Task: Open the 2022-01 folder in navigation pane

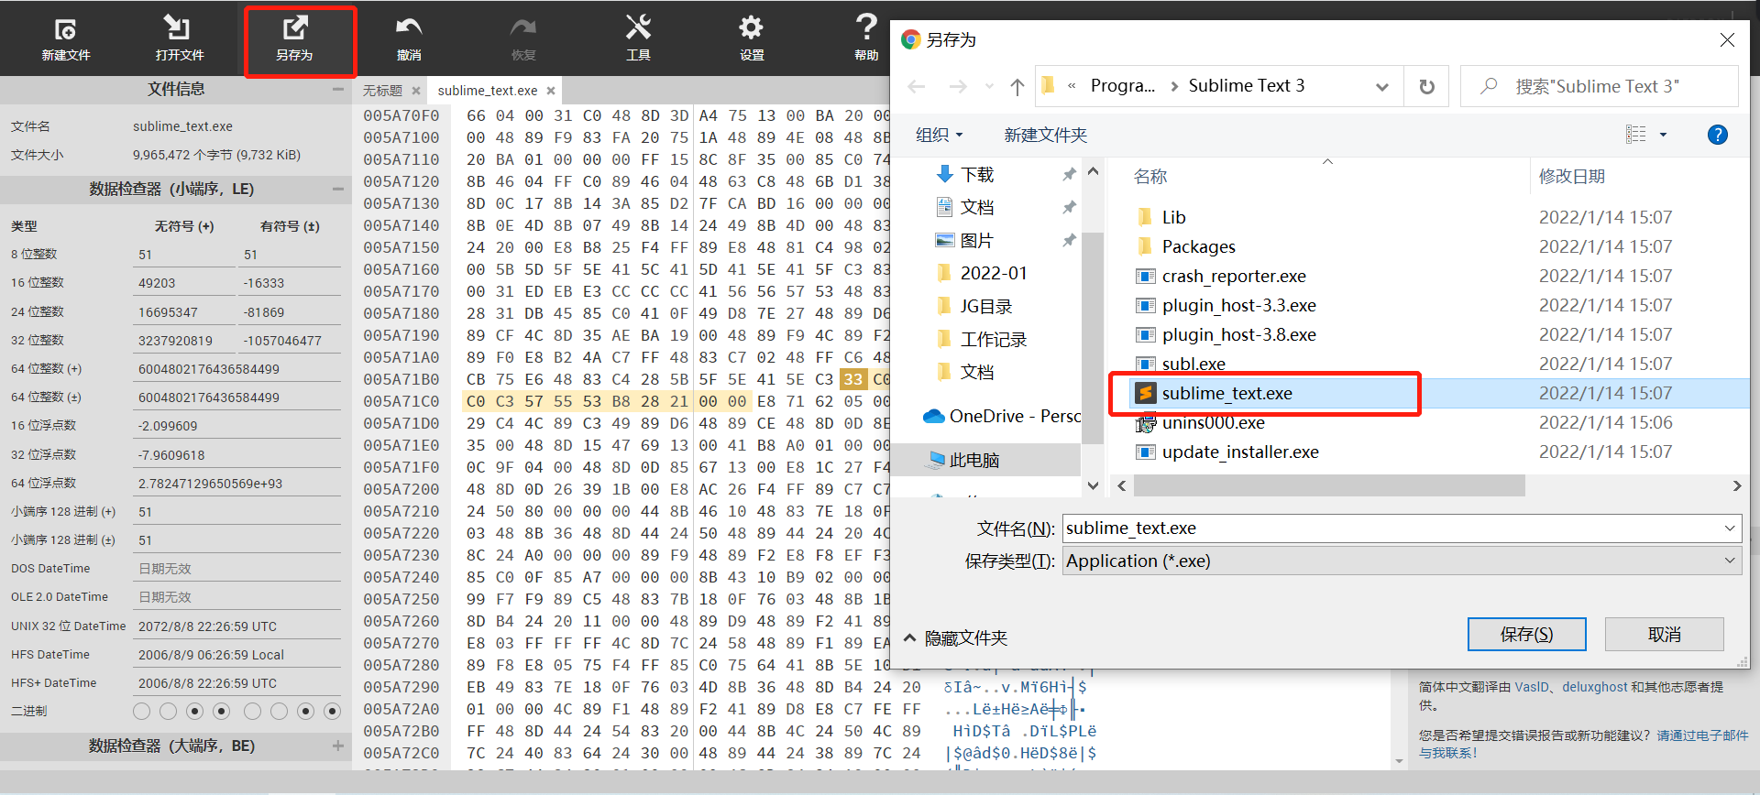Action: [994, 273]
